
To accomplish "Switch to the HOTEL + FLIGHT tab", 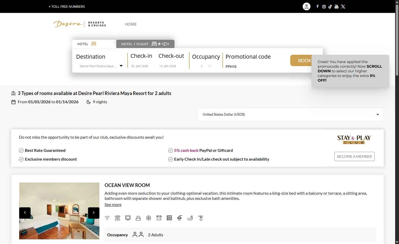I will (145, 44).
